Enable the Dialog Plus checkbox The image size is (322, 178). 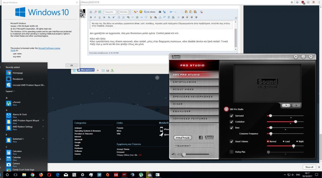[232, 152]
